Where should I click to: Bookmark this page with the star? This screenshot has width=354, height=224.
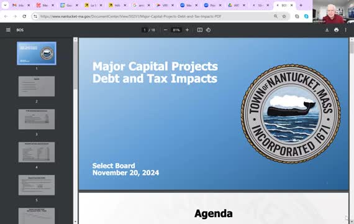point(284,16)
